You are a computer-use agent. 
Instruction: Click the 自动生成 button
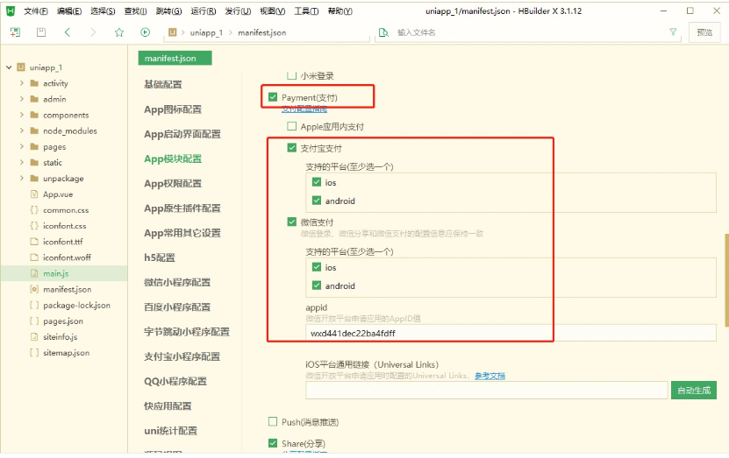pos(694,391)
